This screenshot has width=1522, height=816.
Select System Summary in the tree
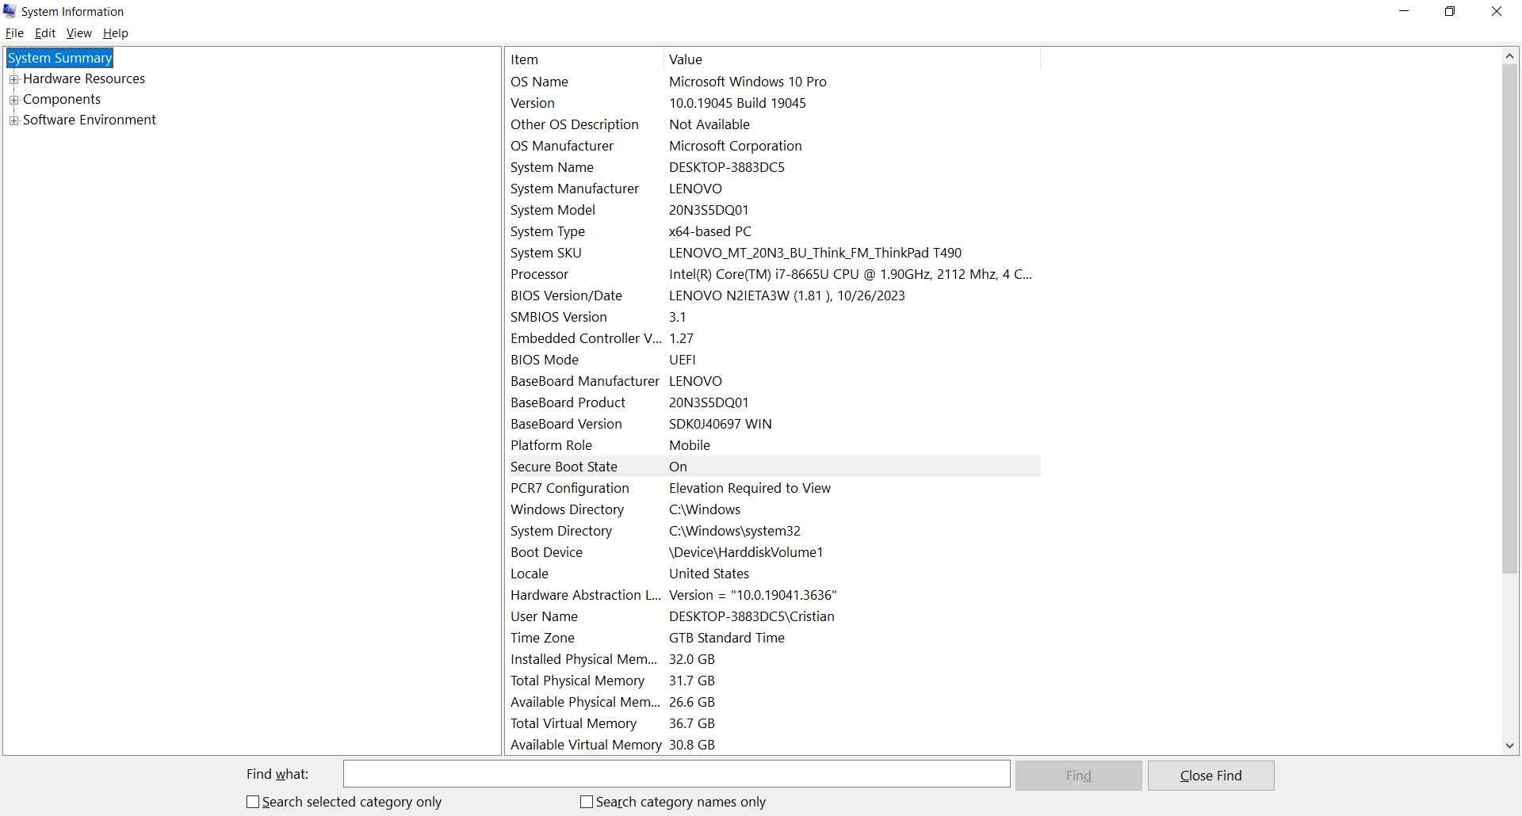coord(60,58)
